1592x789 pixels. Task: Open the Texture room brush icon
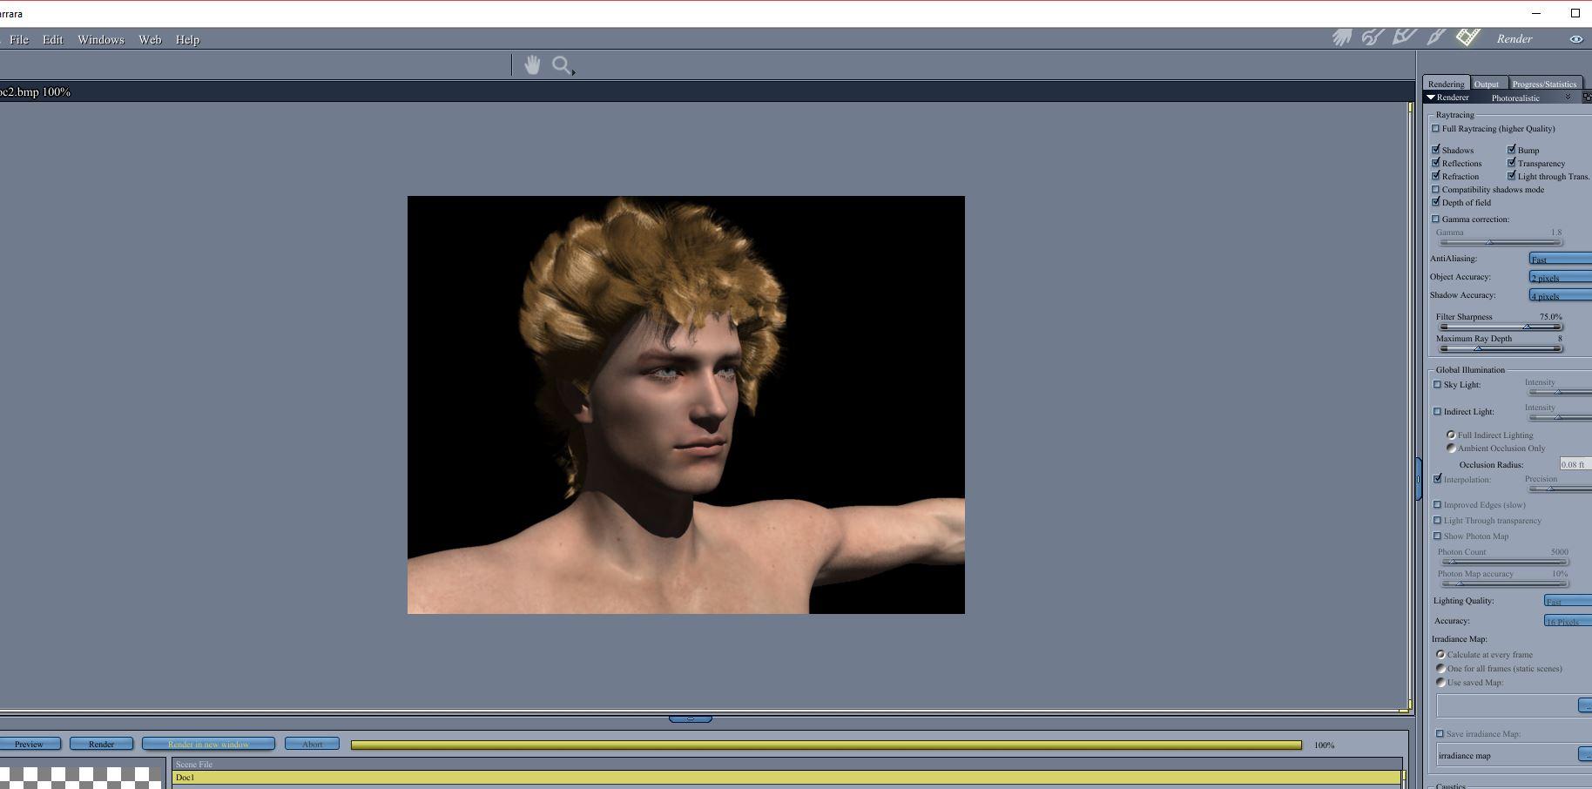pyautogui.click(x=1436, y=37)
